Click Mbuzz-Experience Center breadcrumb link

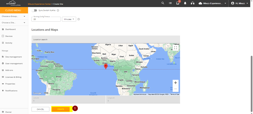pos(39,4)
